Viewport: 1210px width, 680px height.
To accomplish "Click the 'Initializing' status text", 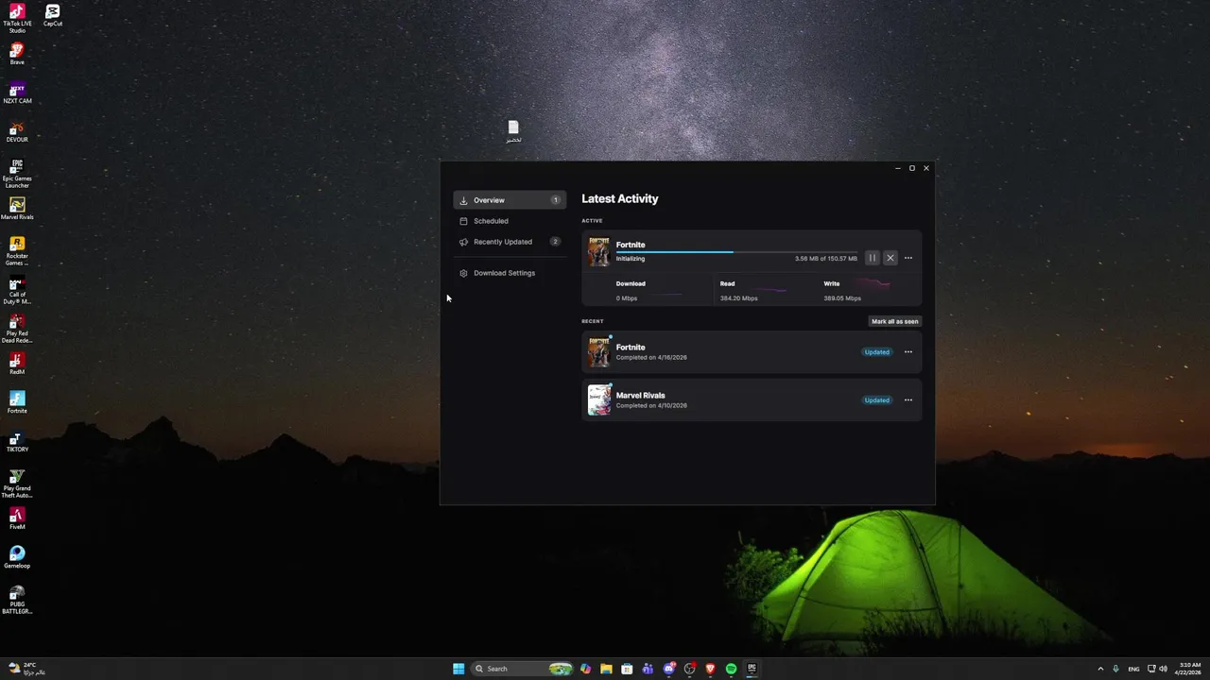I will click(x=631, y=259).
